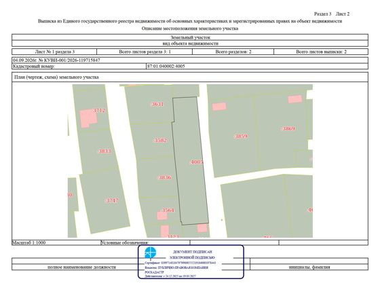The width and height of the screenshot is (380, 294).
Task: Click the :3836 parcel label
Action: pos(164,177)
